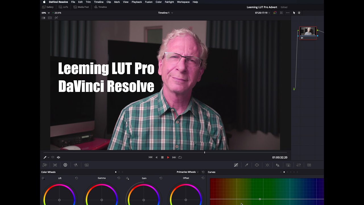Reset the Offset color wheel
The width and height of the screenshot is (364, 205).
click(203, 178)
